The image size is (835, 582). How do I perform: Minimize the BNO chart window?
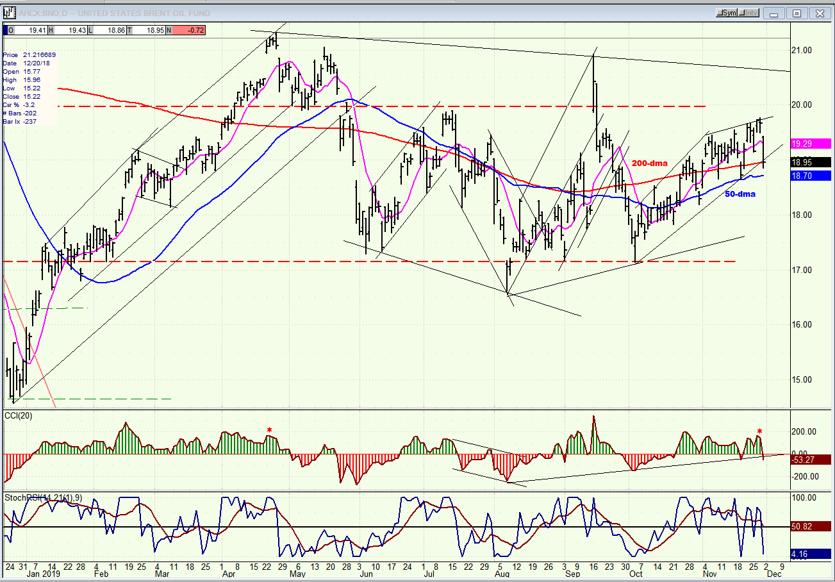coord(775,13)
